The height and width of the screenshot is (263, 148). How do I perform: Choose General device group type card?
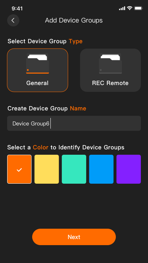click(x=38, y=70)
